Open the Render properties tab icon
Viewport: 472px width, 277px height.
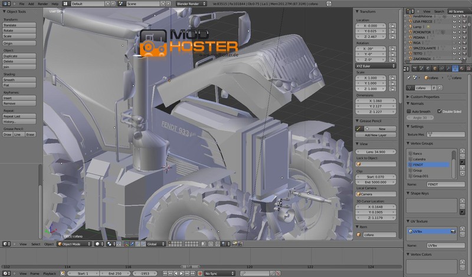pyautogui.click(x=415, y=68)
